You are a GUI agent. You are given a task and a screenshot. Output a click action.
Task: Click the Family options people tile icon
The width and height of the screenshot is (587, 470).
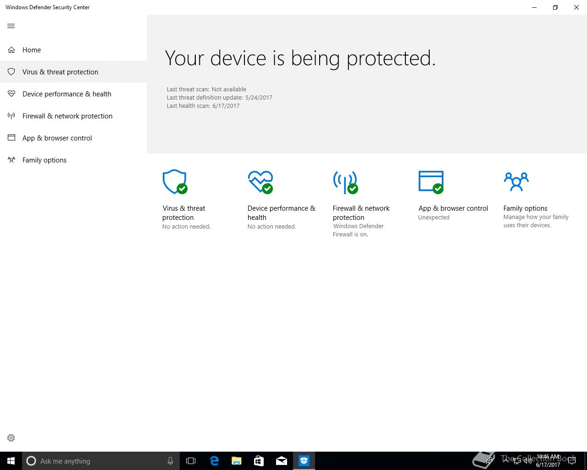(516, 182)
